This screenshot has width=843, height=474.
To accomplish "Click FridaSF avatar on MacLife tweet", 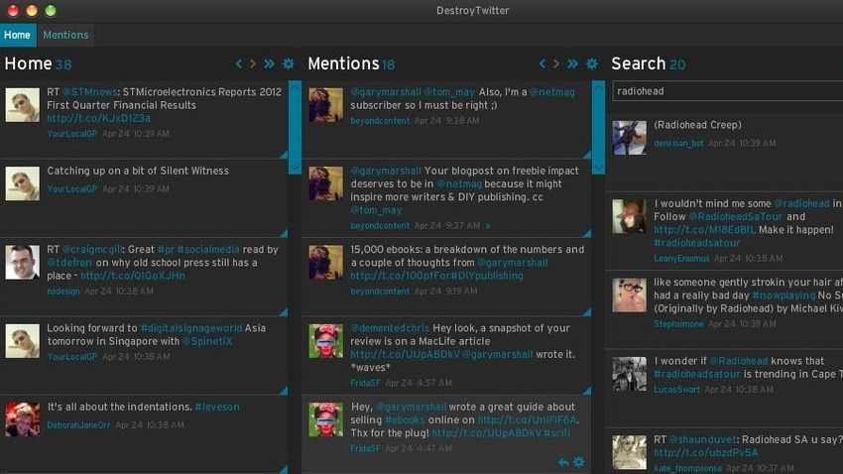I will tap(326, 341).
